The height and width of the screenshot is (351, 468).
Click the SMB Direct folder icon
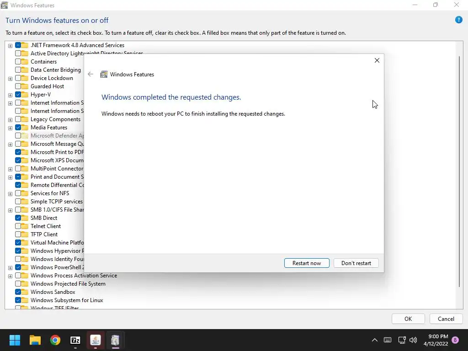(x=25, y=218)
